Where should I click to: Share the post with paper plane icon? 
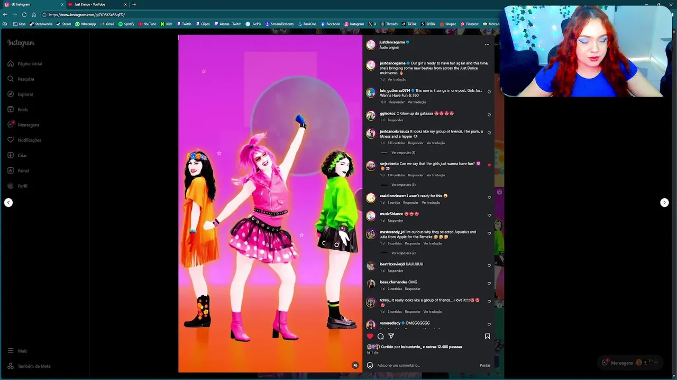point(391,336)
